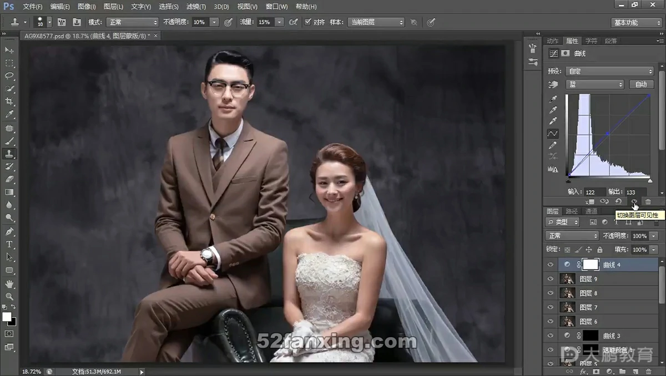Select the Hand tool
The height and width of the screenshot is (376, 666).
point(9,283)
